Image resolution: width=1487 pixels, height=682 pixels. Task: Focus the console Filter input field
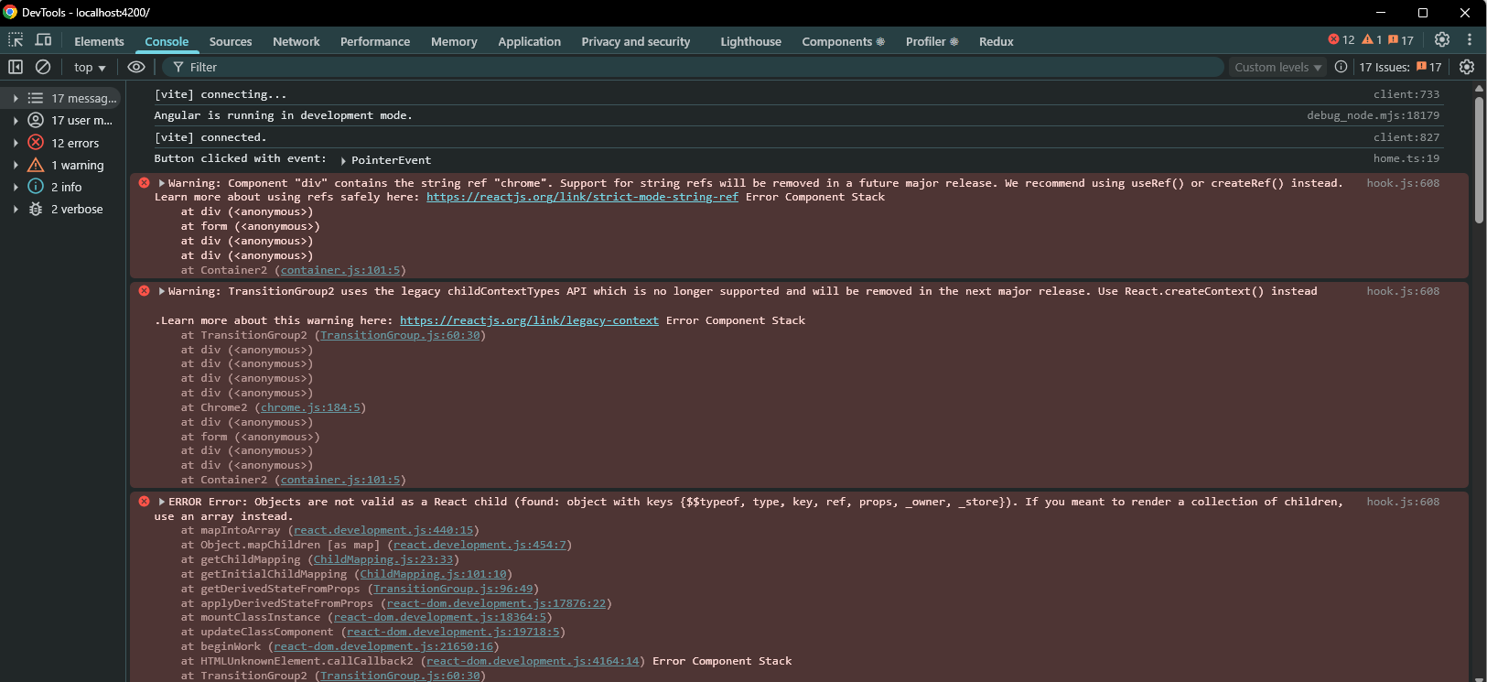693,67
